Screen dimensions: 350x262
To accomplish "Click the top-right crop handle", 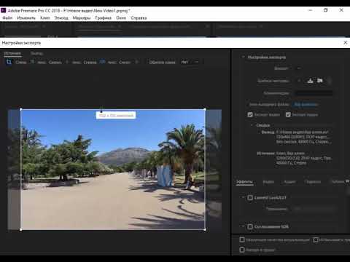I will pos(205,109).
